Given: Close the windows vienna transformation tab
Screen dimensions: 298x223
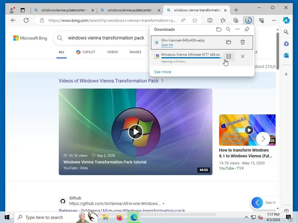Looking at the screenshot, I should [x=226, y=10].
